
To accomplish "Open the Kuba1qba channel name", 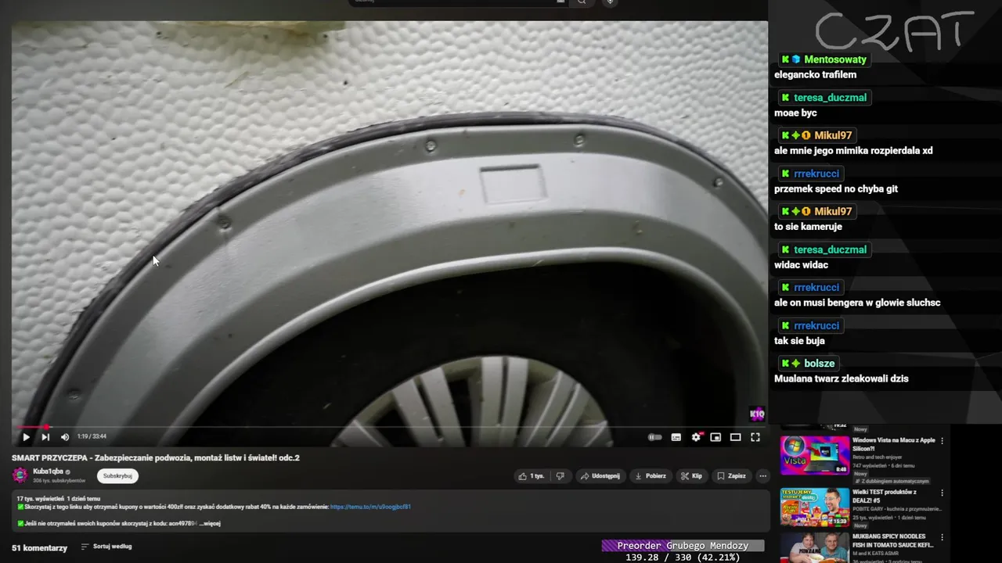I will pyautogui.click(x=48, y=472).
